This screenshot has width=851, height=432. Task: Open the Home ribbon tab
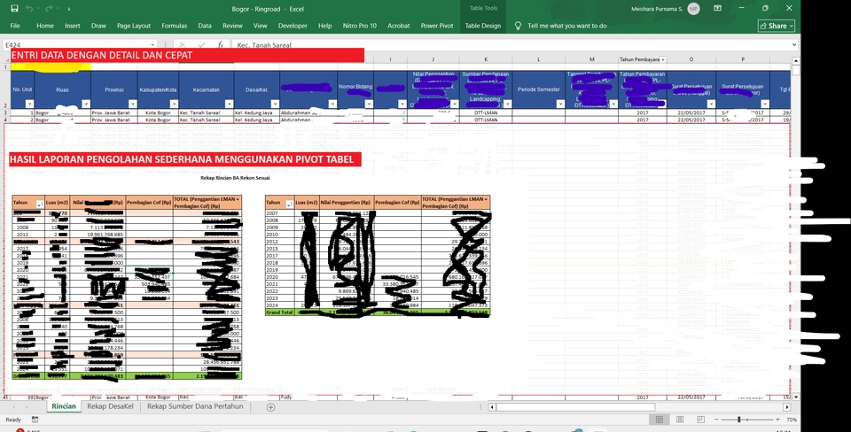(x=45, y=26)
